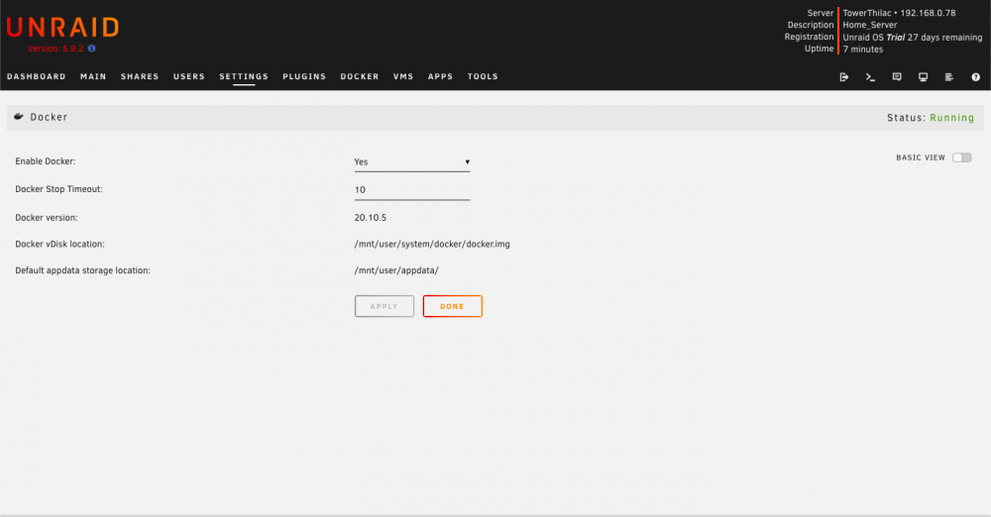Click the Docker Stop Timeout field
This screenshot has width=991, height=517.
[x=411, y=189]
